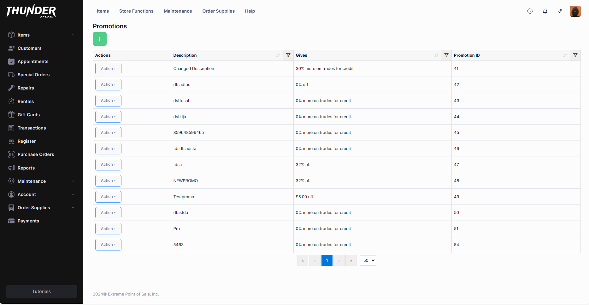
Task: Go to Gift Cards in sidebar
Action: [28, 115]
